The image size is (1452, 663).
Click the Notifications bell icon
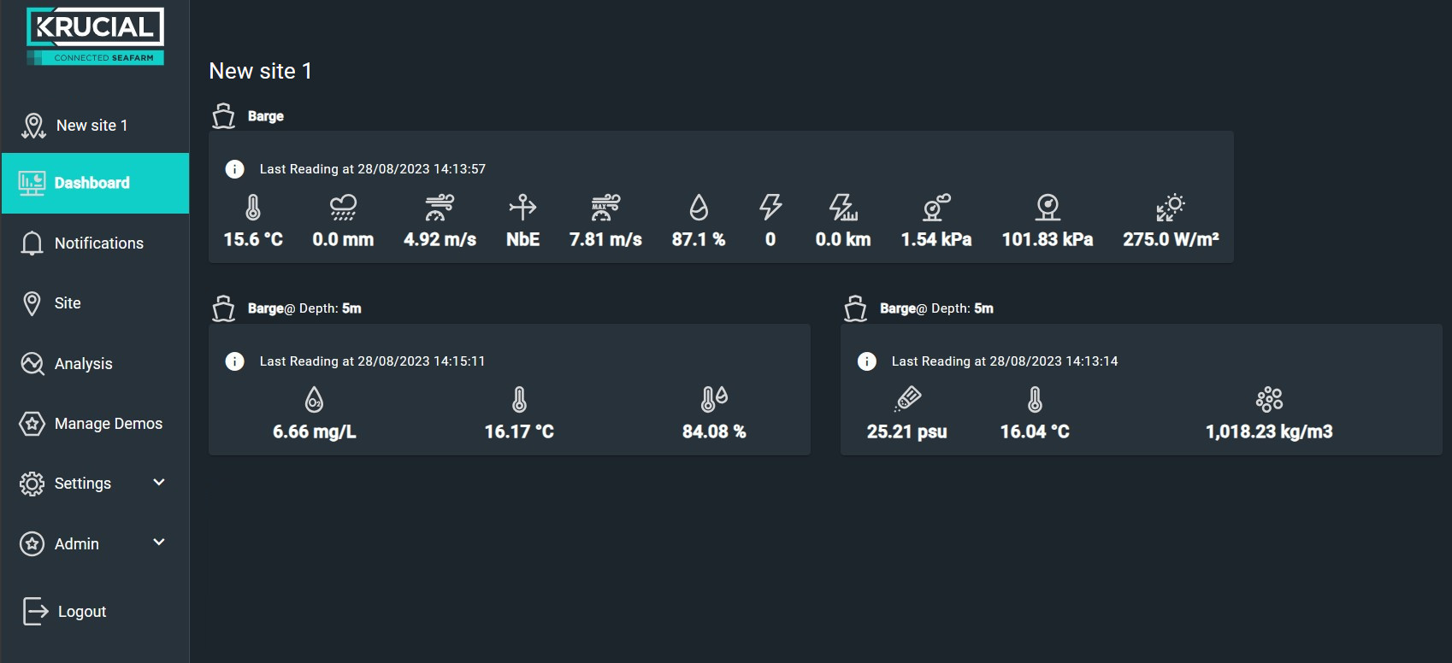click(x=32, y=243)
